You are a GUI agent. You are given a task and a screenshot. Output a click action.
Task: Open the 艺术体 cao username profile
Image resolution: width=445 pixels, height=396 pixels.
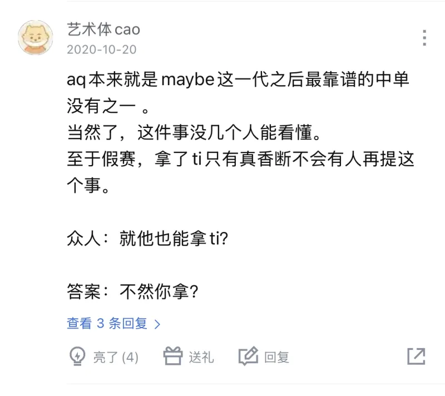click(103, 29)
